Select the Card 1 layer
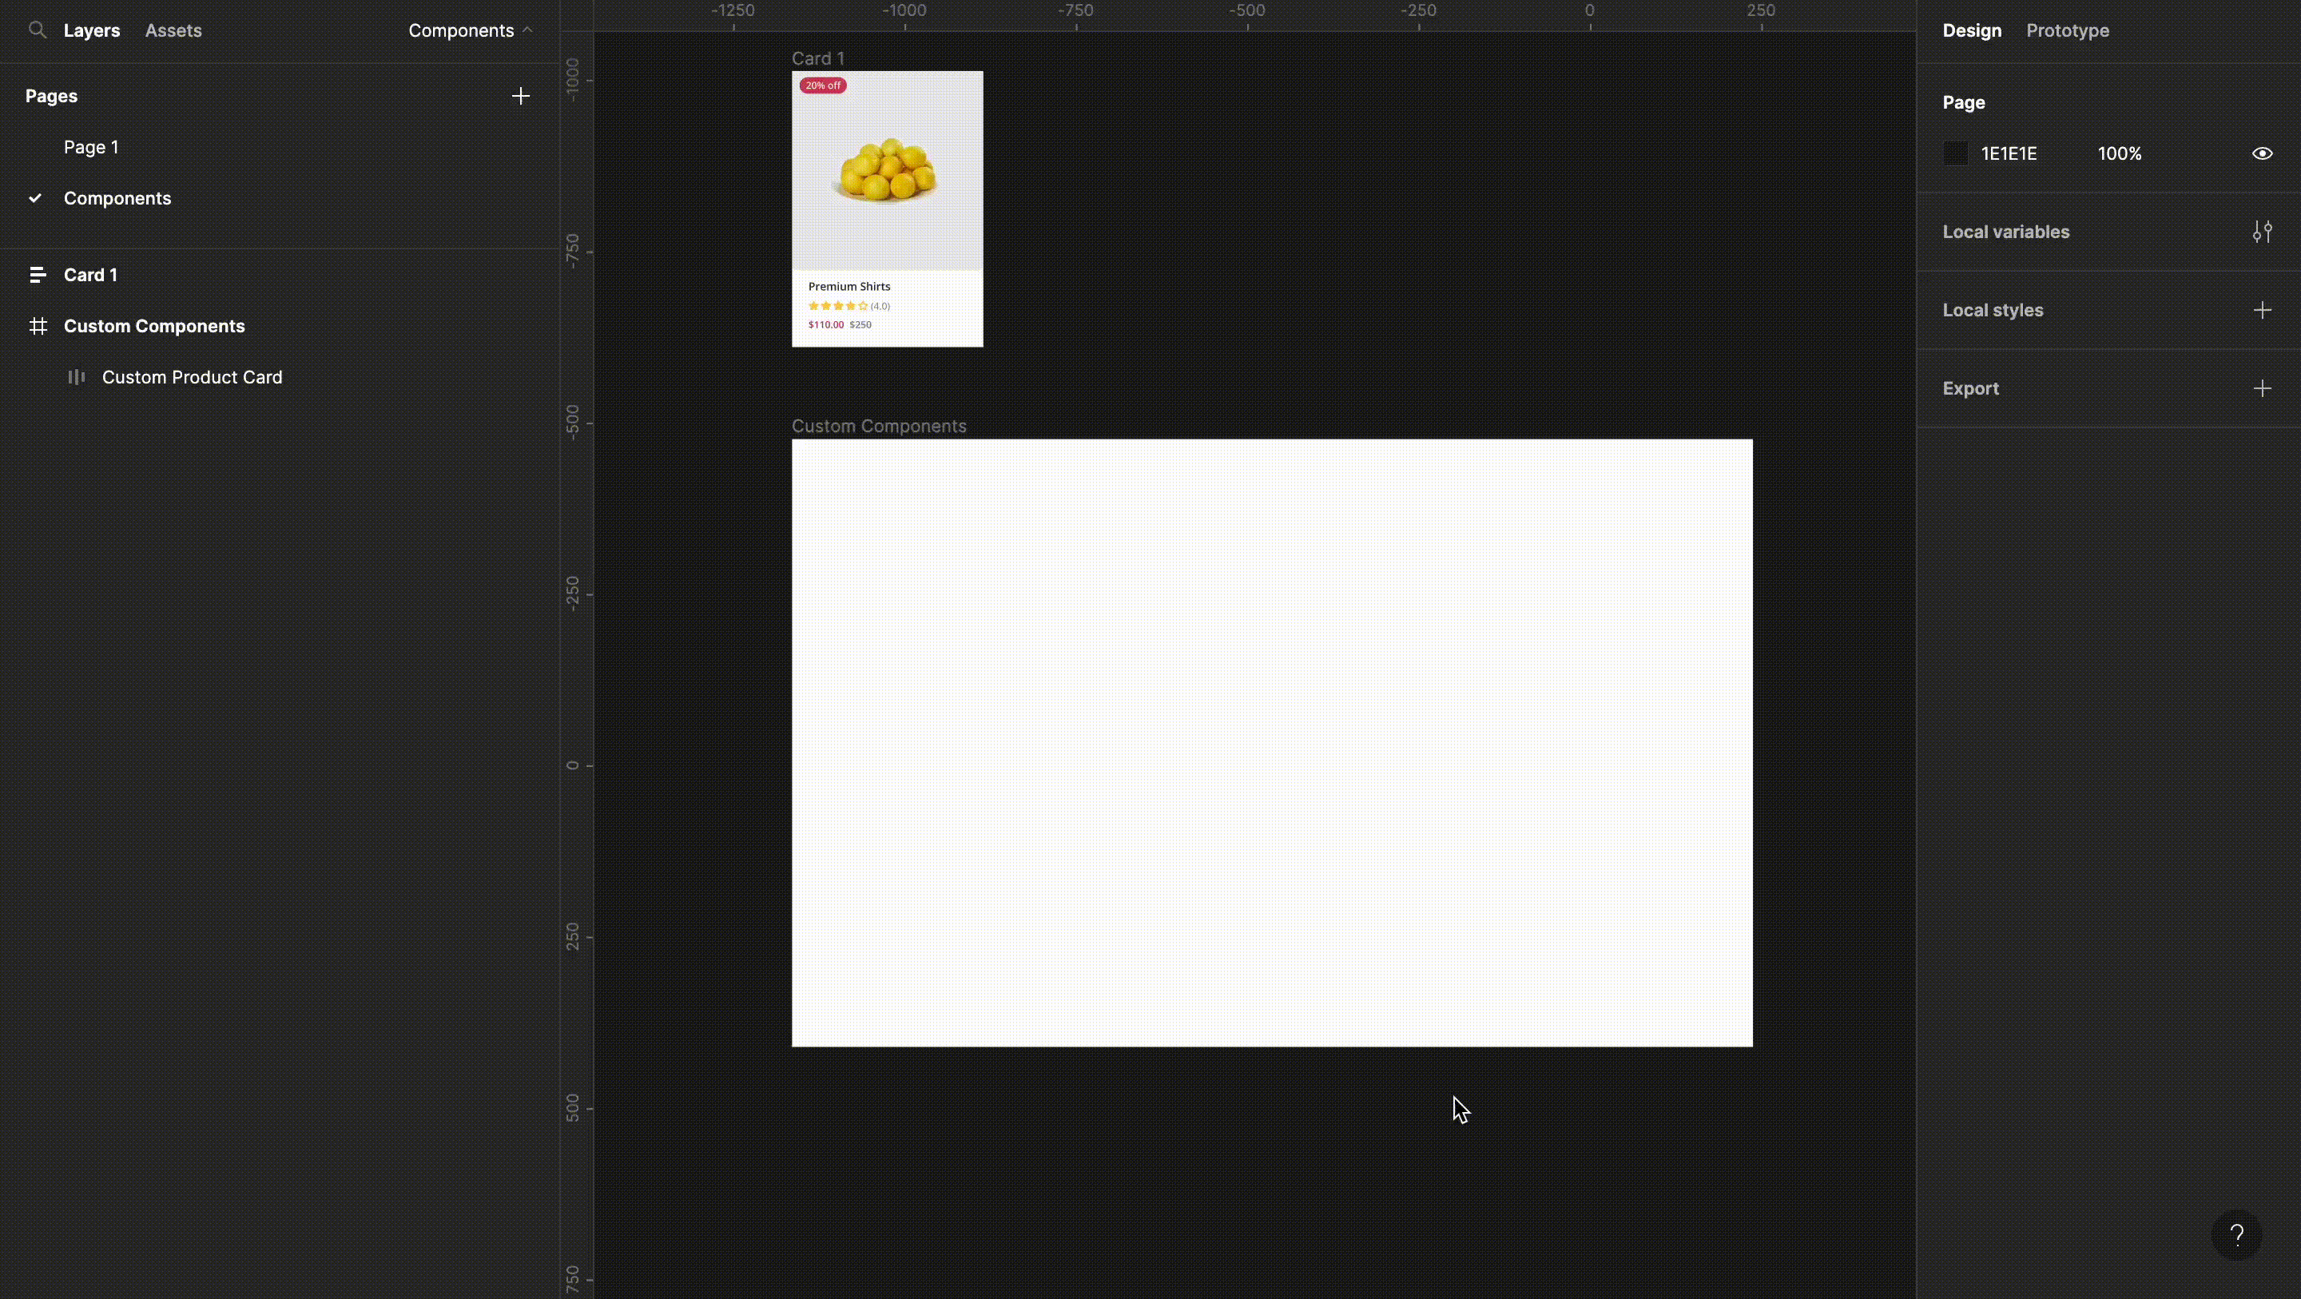This screenshot has width=2301, height=1299. tap(90, 275)
